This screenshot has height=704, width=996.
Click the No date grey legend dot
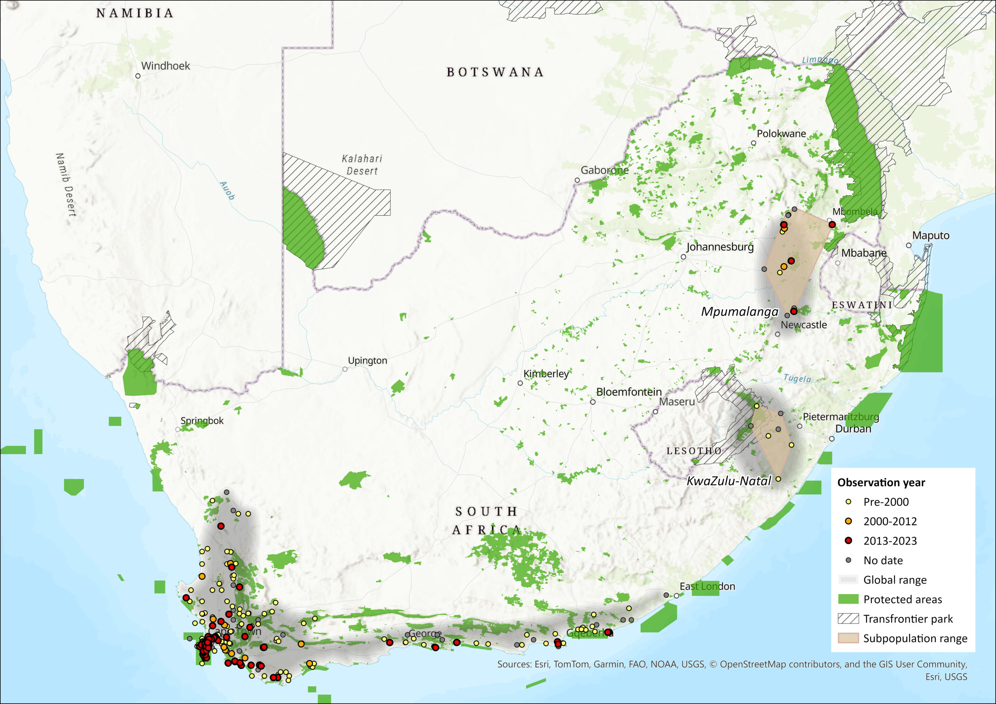849,560
